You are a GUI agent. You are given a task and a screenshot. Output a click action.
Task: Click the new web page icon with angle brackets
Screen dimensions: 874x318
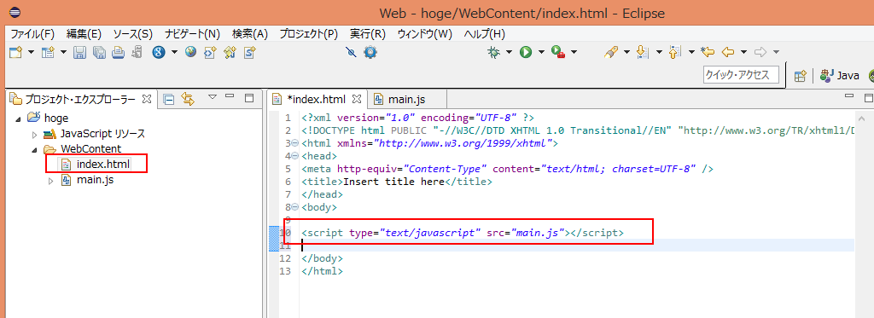pos(210,52)
